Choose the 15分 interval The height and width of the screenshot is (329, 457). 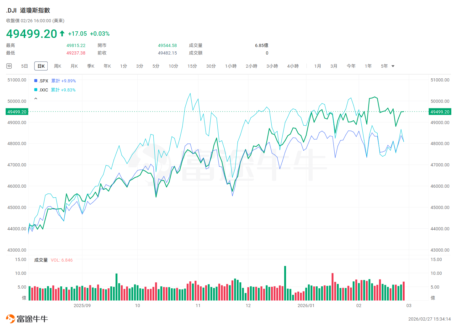192,66
